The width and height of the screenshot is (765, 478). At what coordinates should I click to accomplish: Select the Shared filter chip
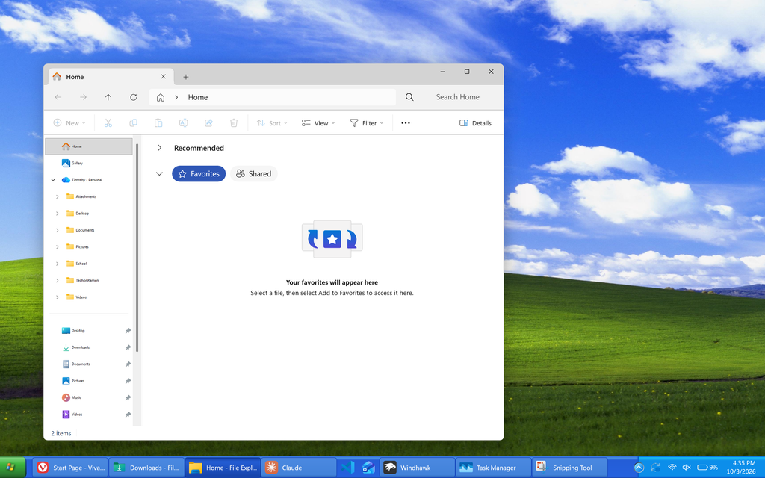pyautogui.click(x=254, y=173)
